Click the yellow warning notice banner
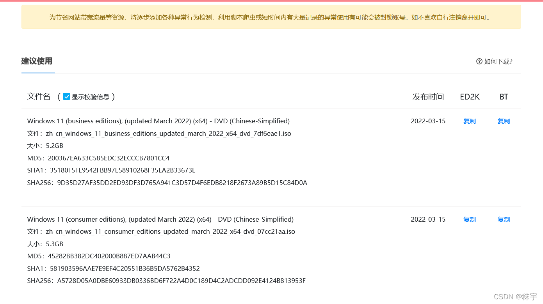 click(271, 17)
